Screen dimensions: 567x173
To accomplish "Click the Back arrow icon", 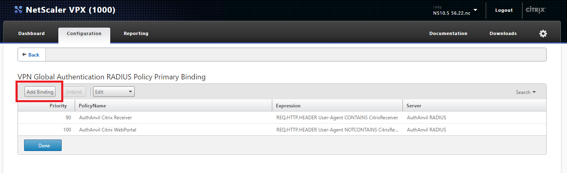I will pos(24,55).
